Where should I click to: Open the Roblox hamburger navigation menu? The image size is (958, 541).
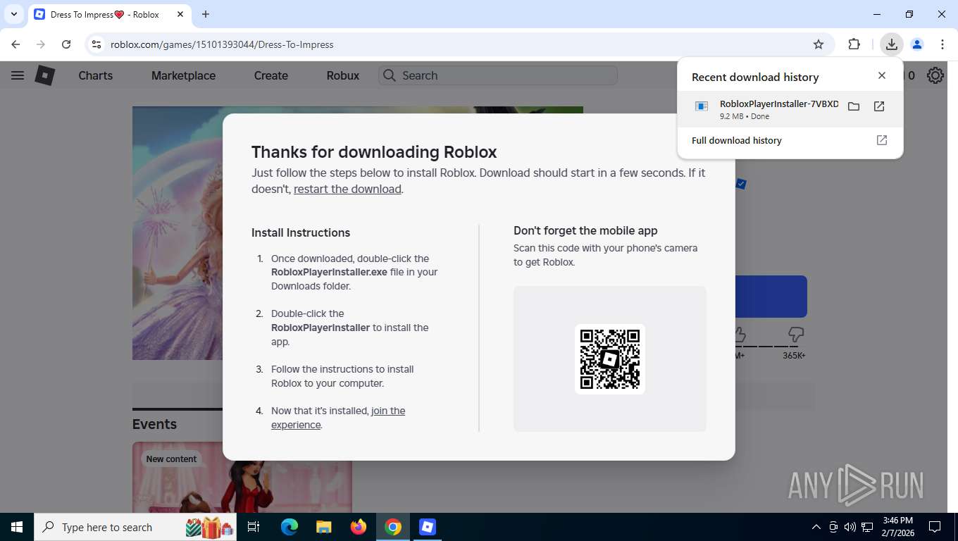[x=18, y=75]
